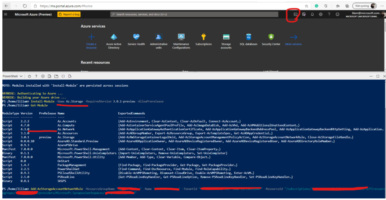Viewport: 386px width, 200px height.
Task: Click 'Az.Accounts' module name
Action: 67,121
